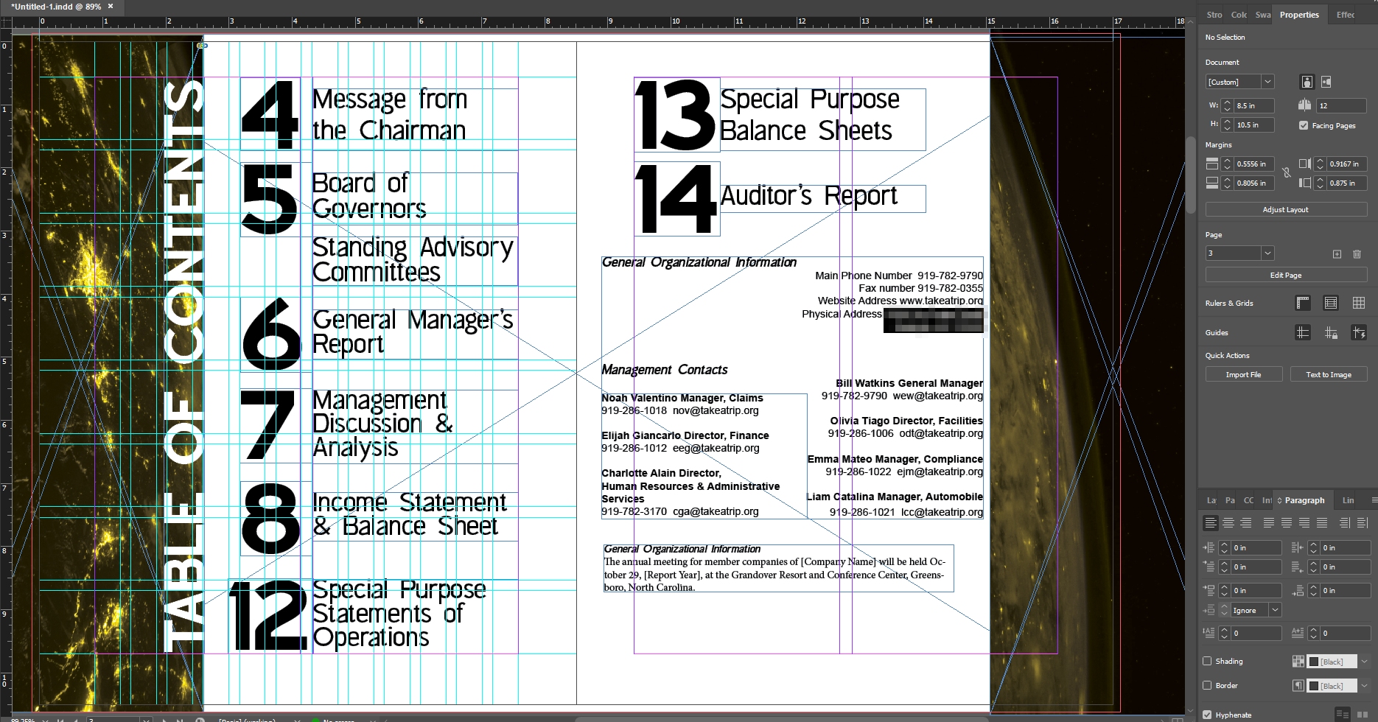Click the delete page trash icon
1378x722 pixels.
(x=1357, y=254)
